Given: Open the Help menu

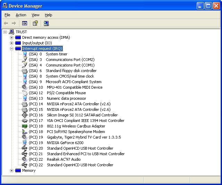Looking at the screenshot, I should pos(49,15).
